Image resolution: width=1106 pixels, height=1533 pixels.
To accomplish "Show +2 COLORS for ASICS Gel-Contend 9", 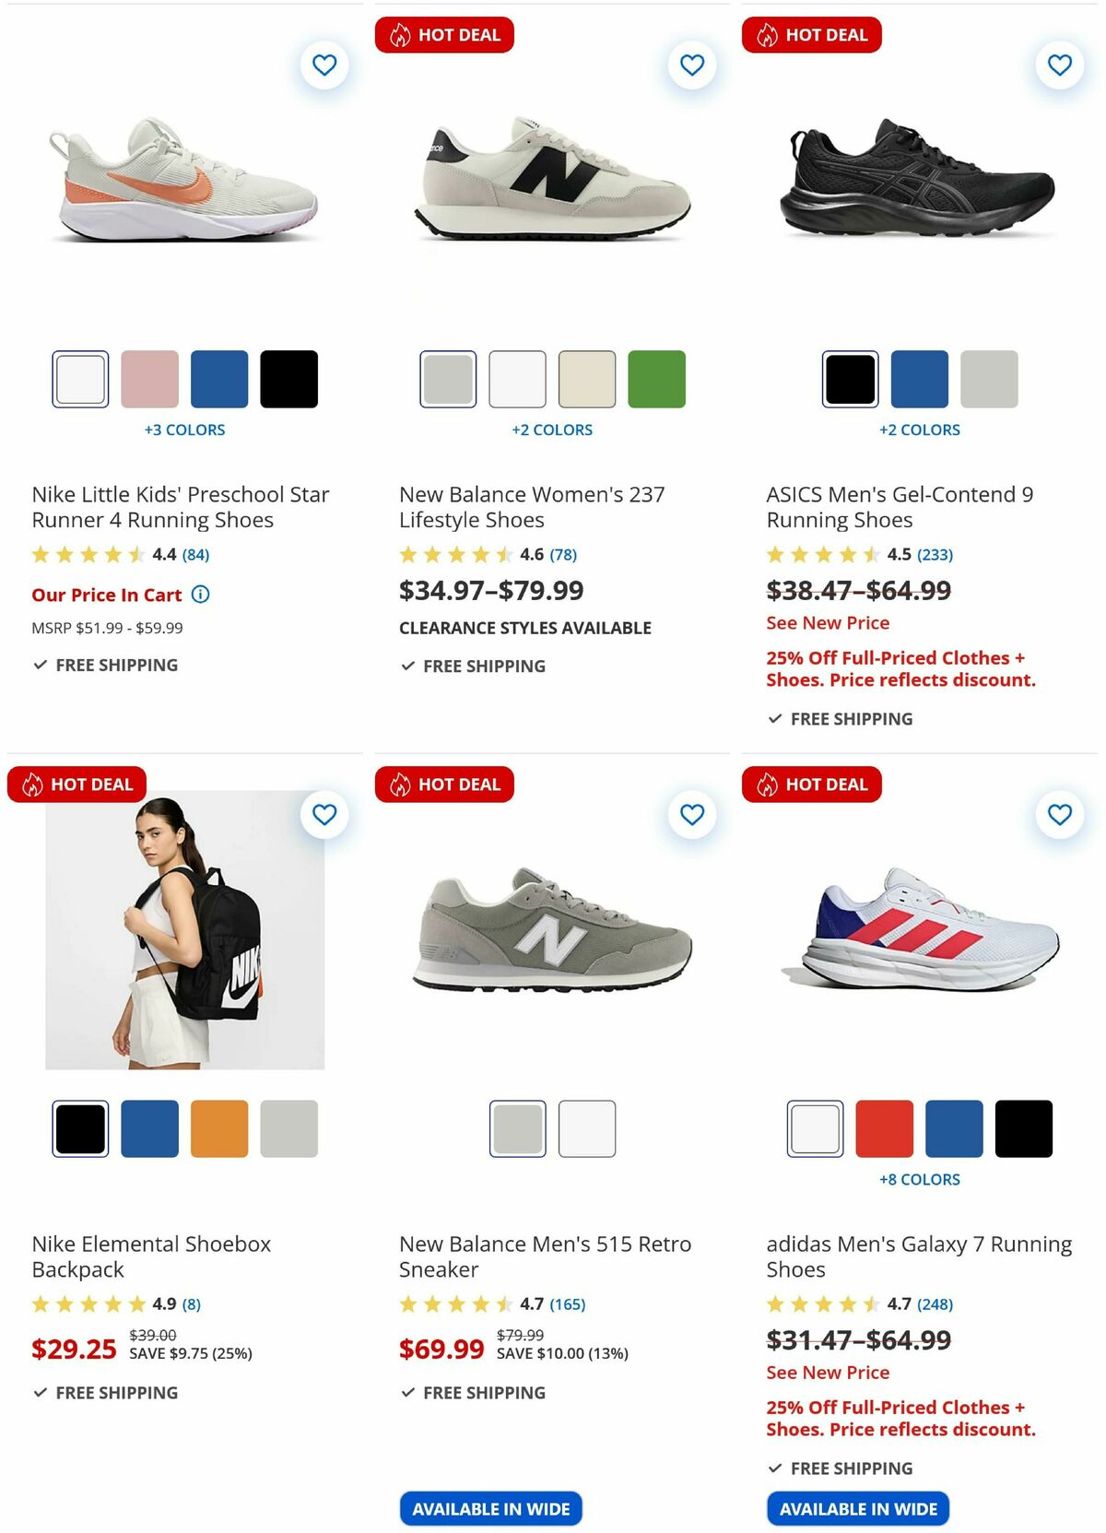I will tap(922, 430).
